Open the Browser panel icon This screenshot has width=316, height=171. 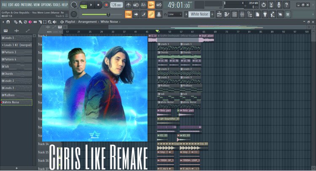(250, 14)
